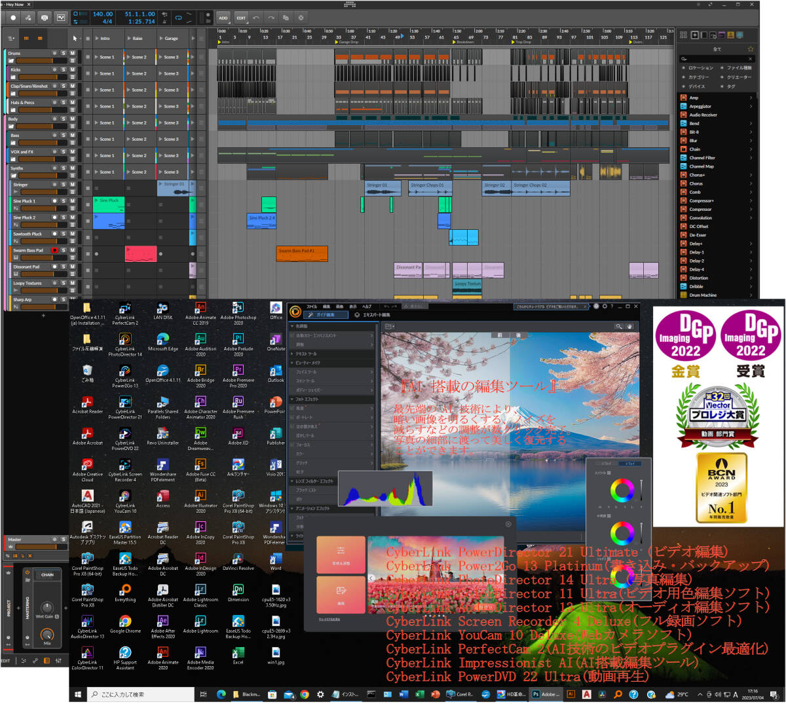This screenshot has height=706, width=786.
Task: Open Adobe Bridge 2020 shortcut
Action: pyautogui.click(x=200, y=377)
